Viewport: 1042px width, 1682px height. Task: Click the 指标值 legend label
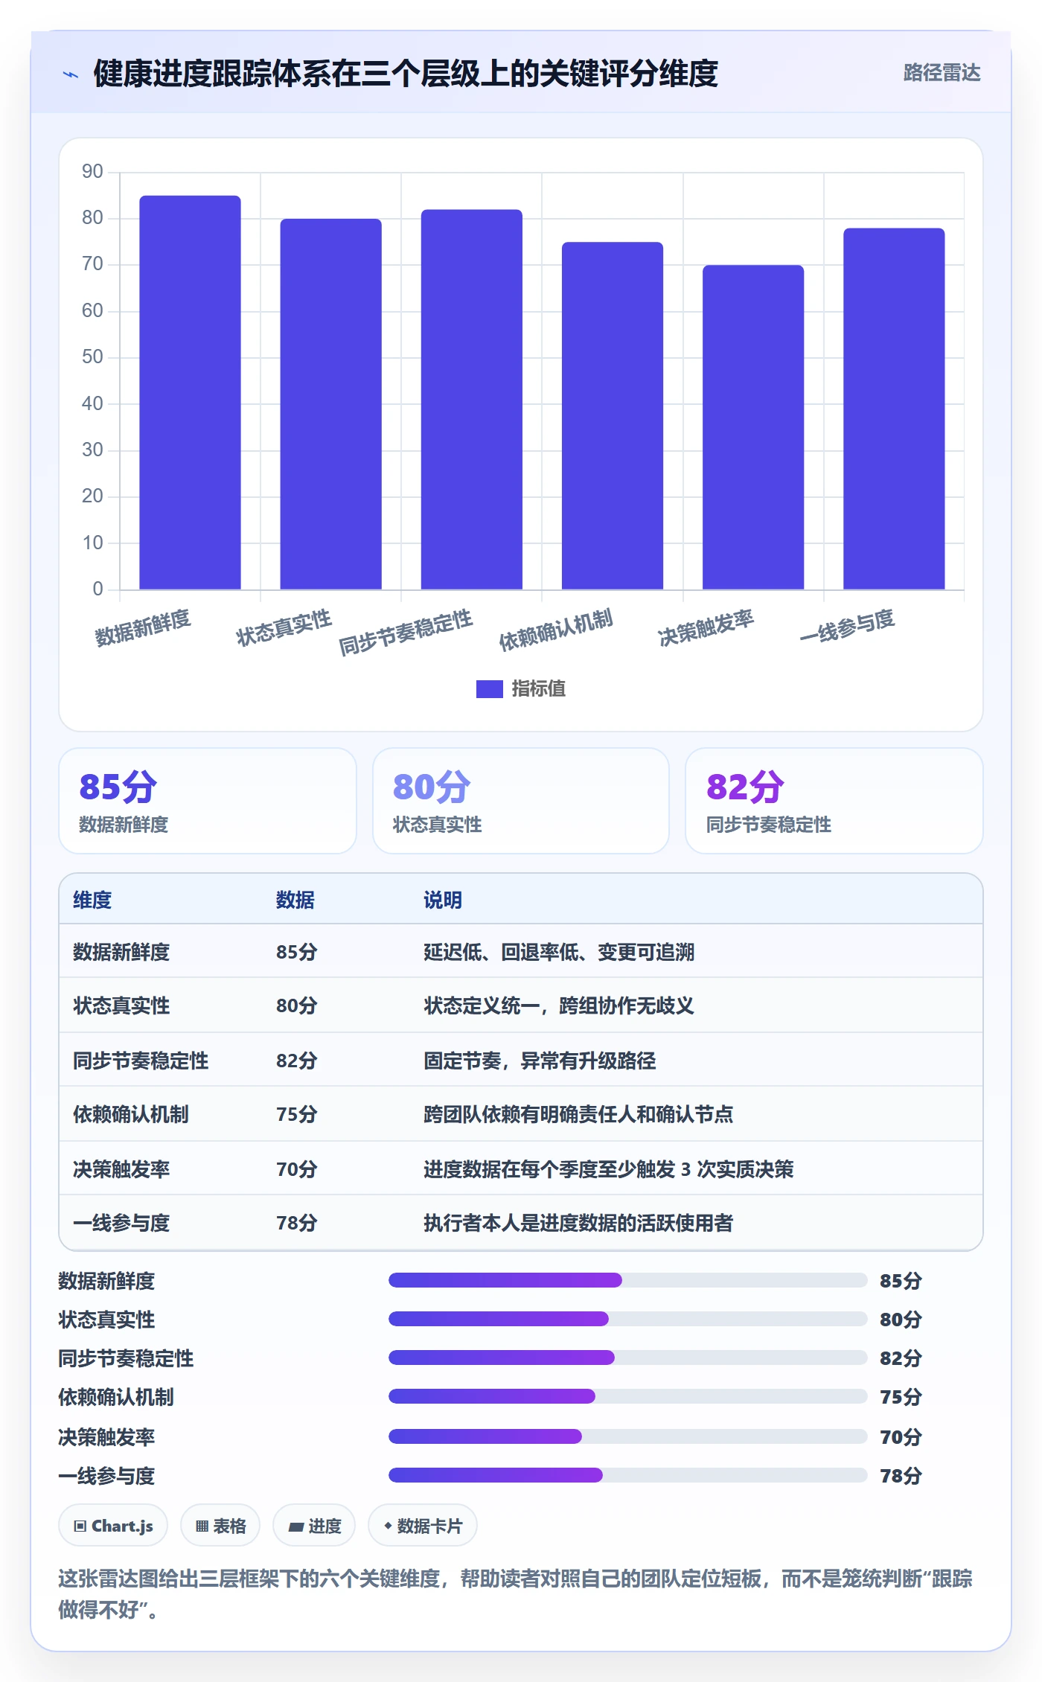point(539,689)
